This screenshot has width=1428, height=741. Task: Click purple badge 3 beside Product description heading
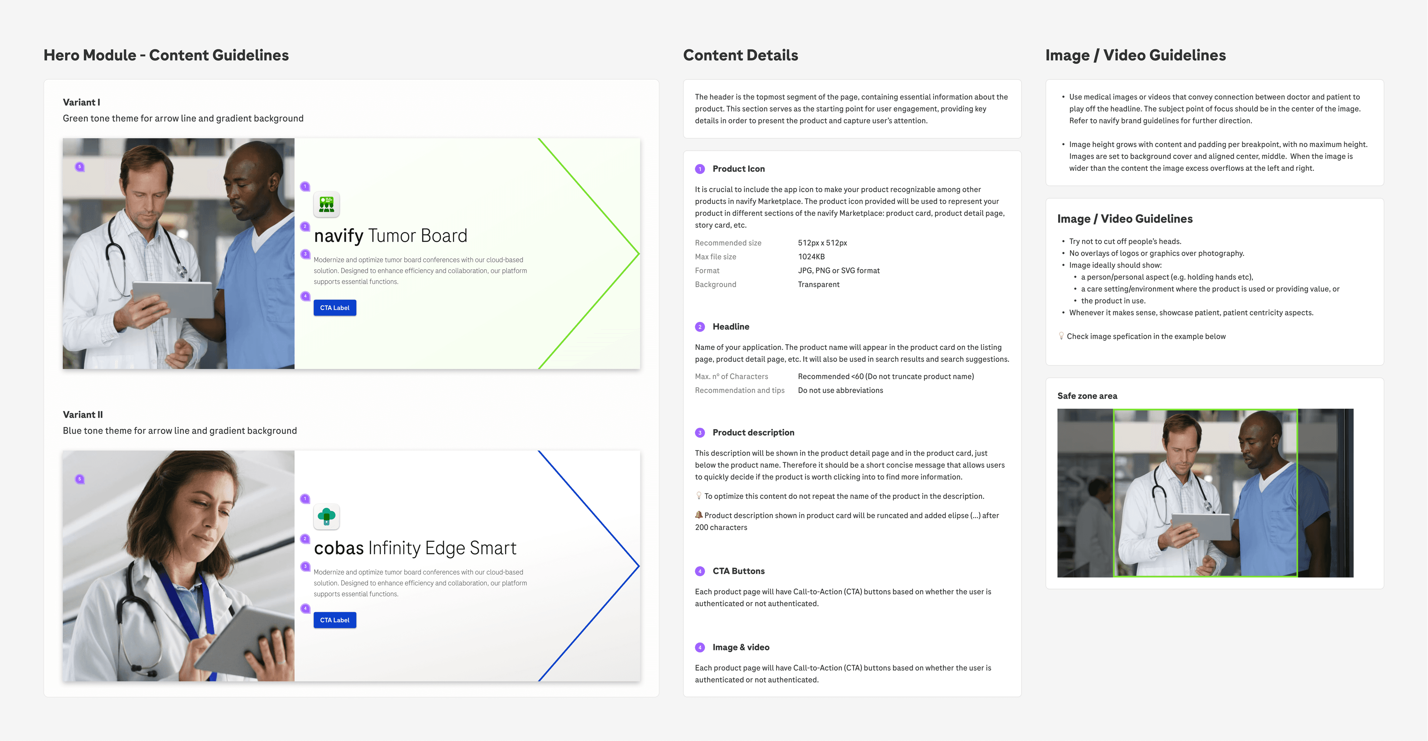[x=700, y=433]
